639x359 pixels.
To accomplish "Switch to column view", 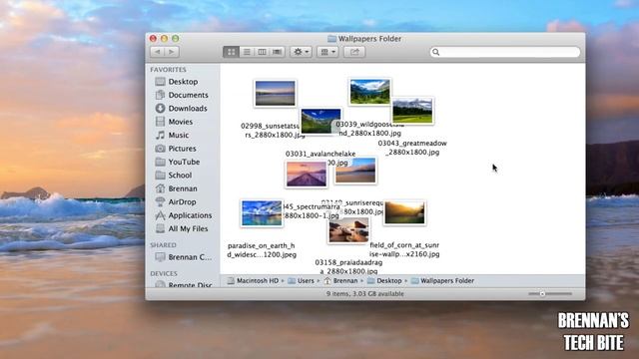I will point(262,52).
